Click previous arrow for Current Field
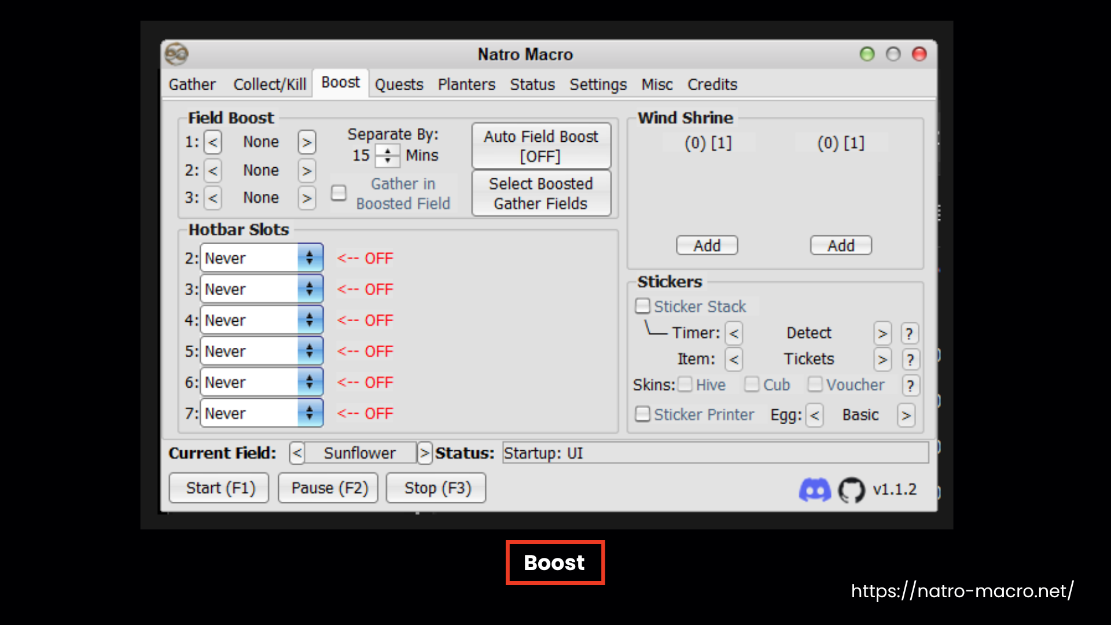 297,453
